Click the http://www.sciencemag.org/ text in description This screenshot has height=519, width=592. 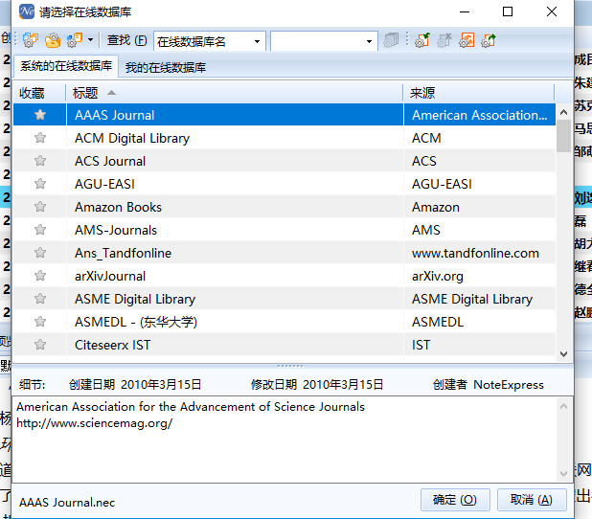click(x=95, y=423)
